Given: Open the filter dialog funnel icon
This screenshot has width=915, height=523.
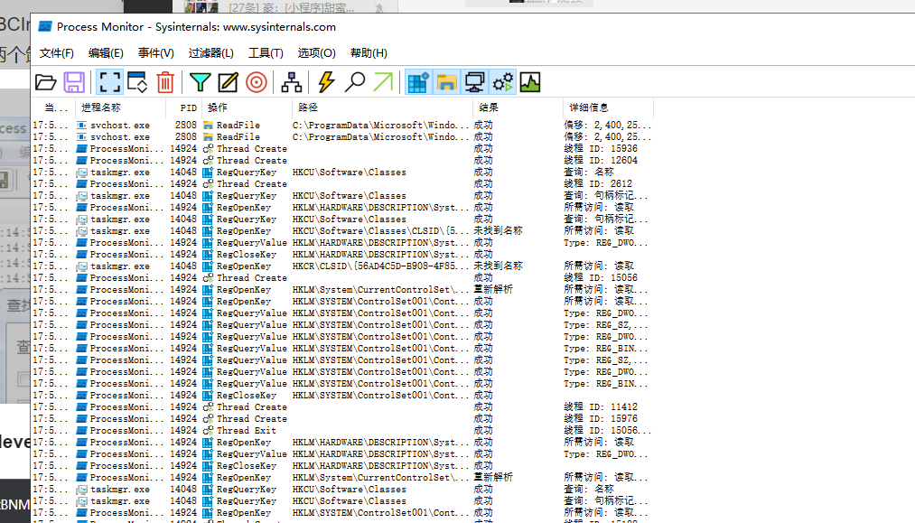Looking at the screenshot, I should pyautogui.click(x=201, y=82).
